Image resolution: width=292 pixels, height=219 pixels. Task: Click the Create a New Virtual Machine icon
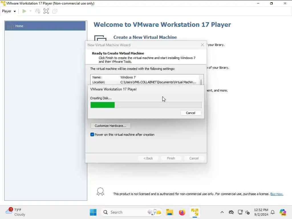point(100,38)
